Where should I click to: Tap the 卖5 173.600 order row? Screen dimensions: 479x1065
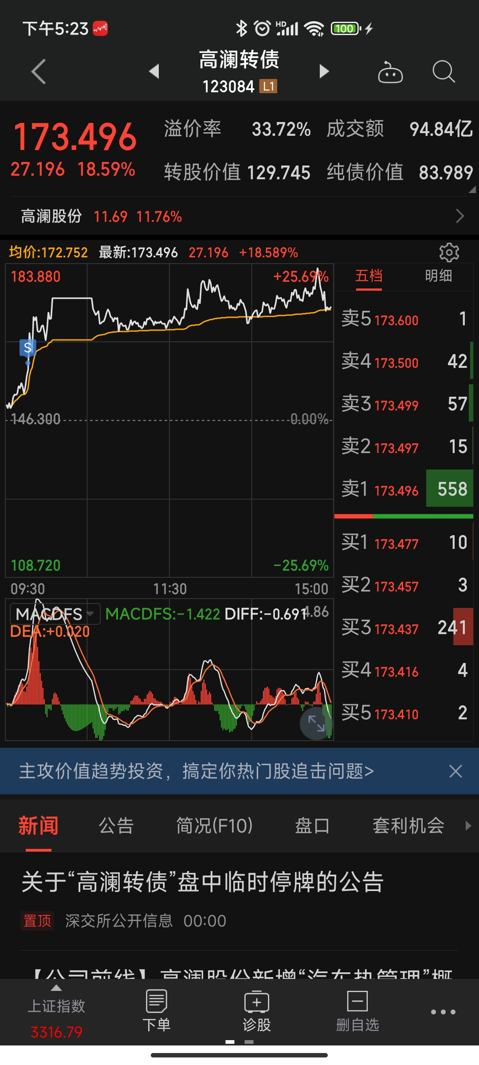pyautogui.click(x=404, y=319)
